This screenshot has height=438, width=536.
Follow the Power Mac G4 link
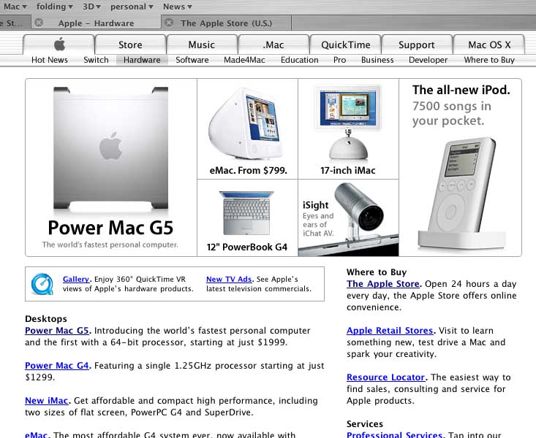57,366
